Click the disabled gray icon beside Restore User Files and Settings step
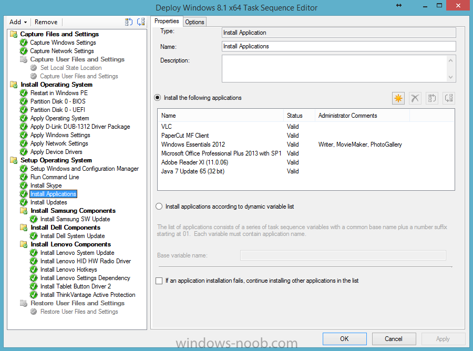The width and height of the screenshot is (473, 351). [x=34, y=312]
